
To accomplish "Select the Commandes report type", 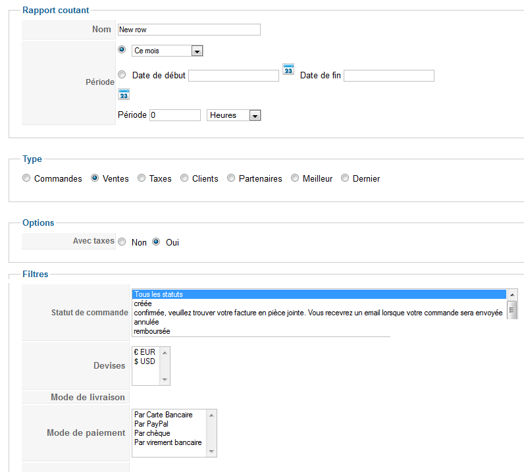I will (26, 178).
